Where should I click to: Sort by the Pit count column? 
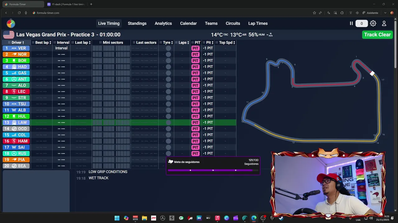coord(208,42)
